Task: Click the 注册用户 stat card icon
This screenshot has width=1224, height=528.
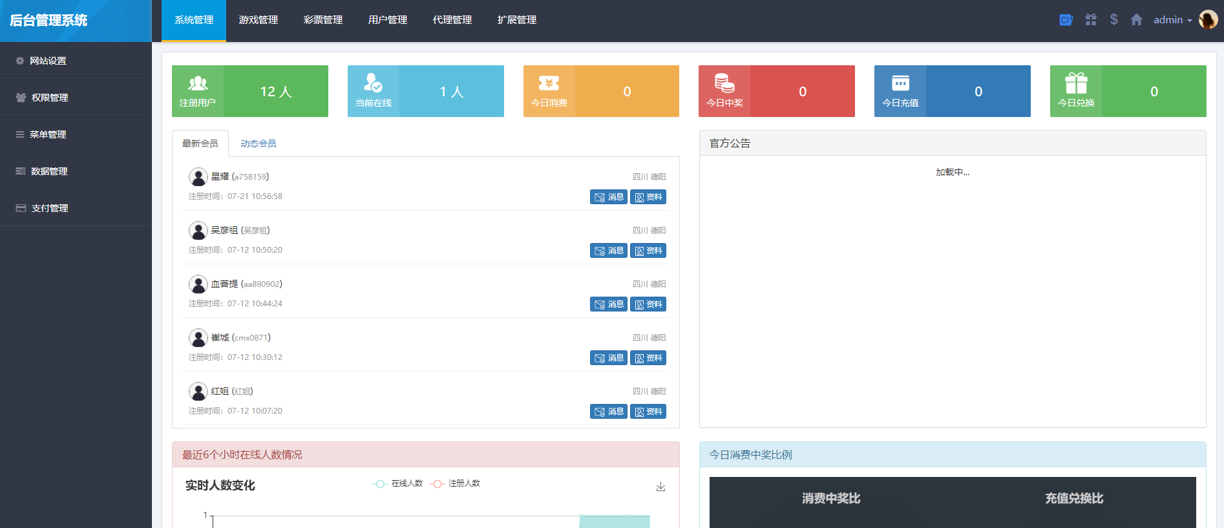Action: tap(198, 83)
